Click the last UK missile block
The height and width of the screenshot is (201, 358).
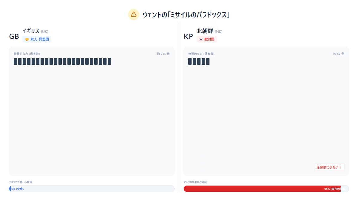(109, 61)
